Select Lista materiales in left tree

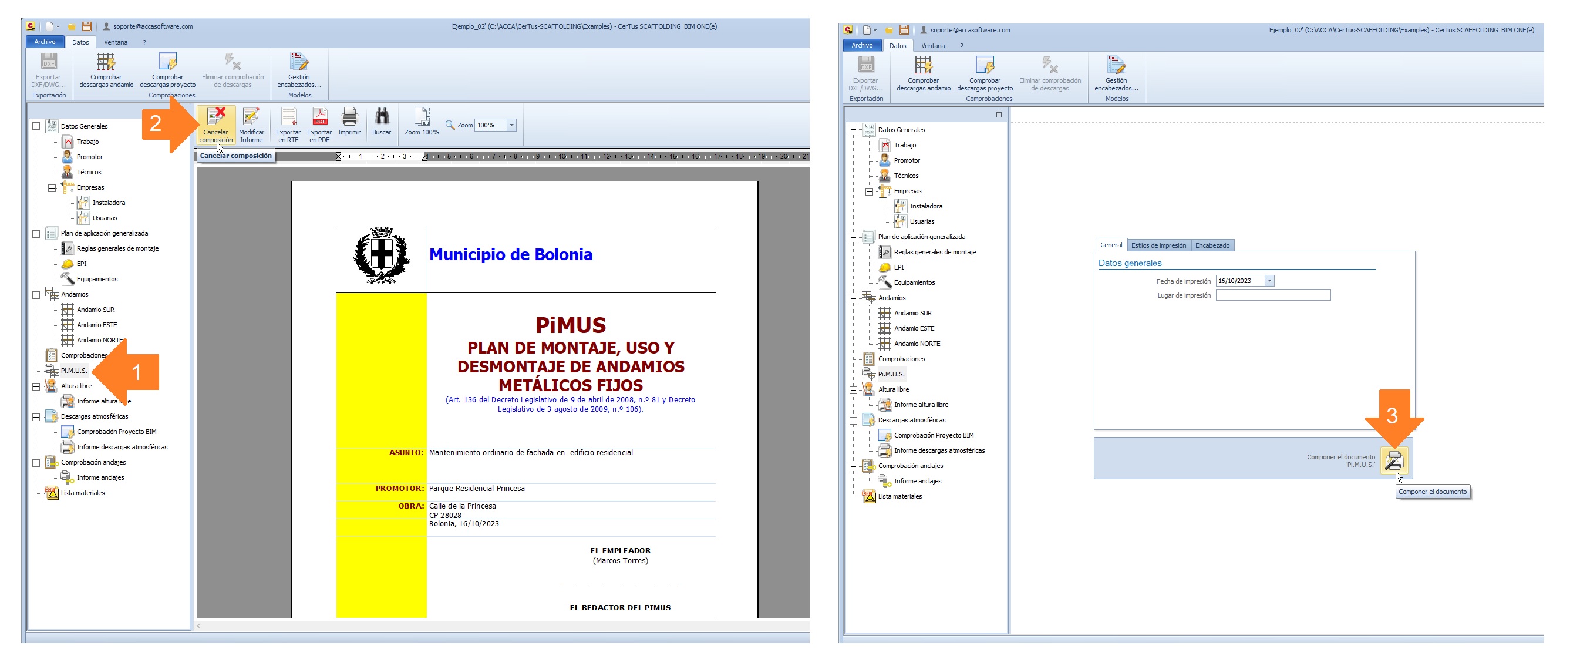point(83,493)
